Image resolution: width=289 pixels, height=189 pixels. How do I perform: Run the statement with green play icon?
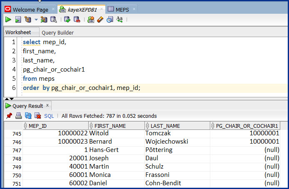[8, 19]
